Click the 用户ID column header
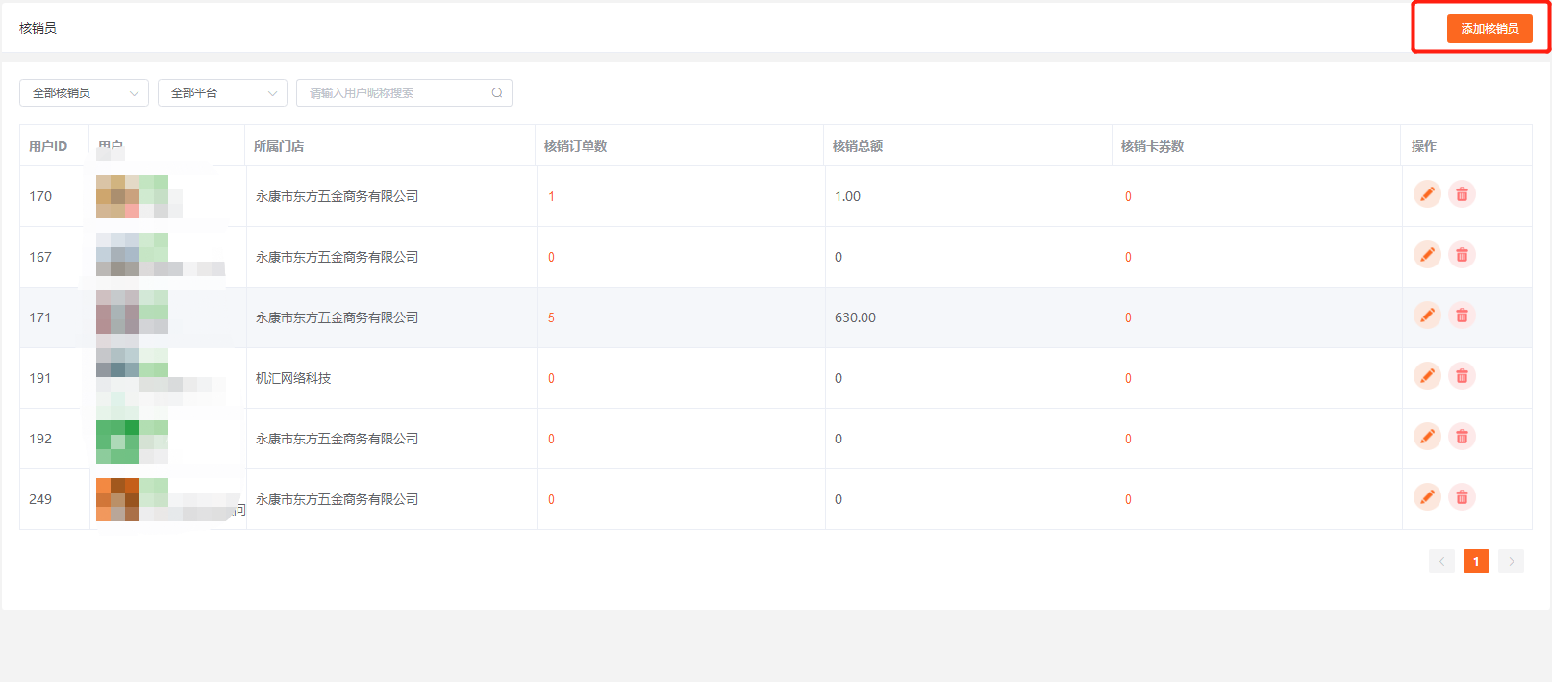Image resolution: width=1552 pixels, height=682 pixels. [48, 146]
